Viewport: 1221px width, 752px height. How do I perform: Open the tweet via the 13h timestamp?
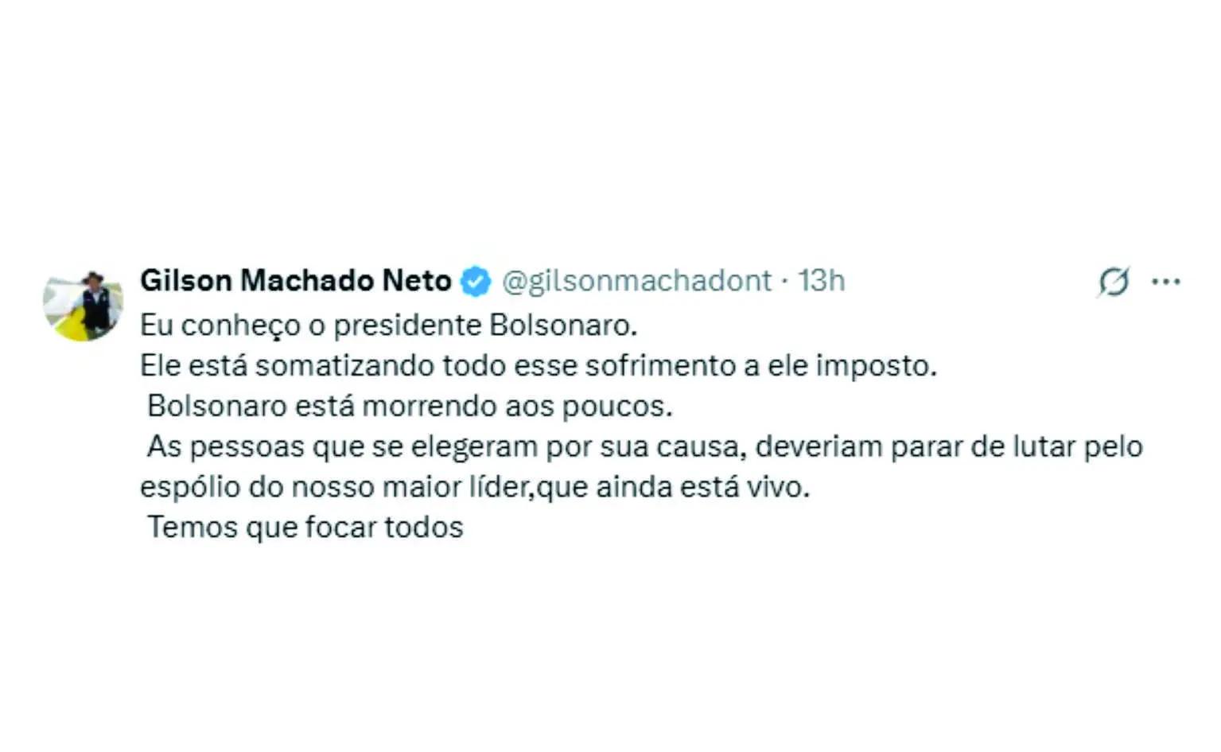821,280
